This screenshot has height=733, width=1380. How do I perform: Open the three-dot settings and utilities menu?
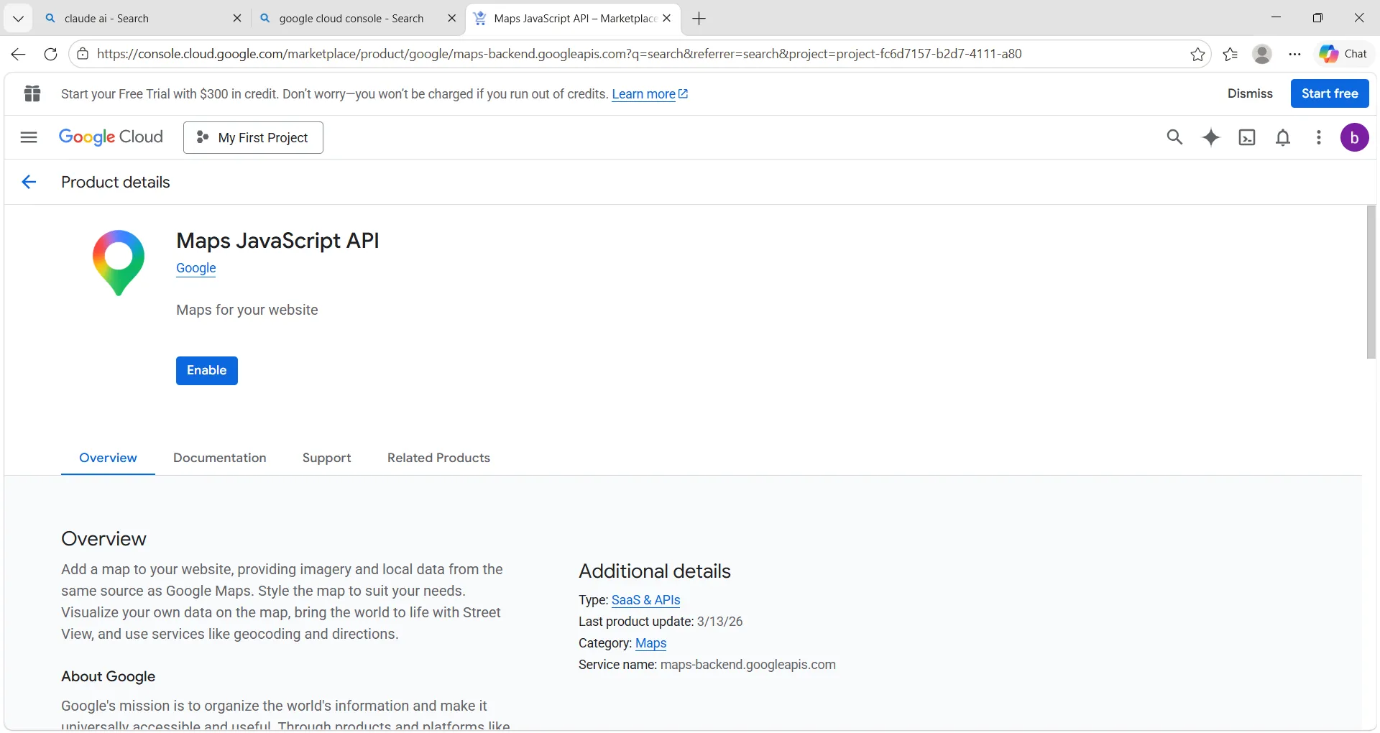(1318, 137)
